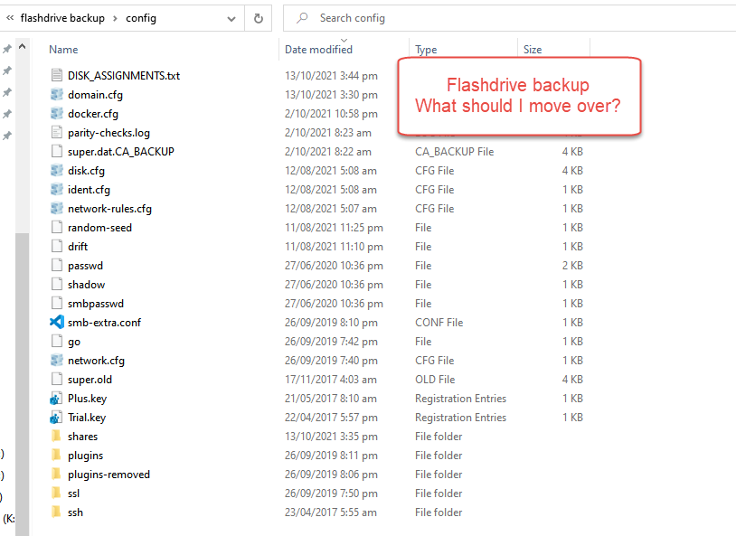Screen dimensions: 736x536
Task: Click the refresh button in address bar
Action: tap(259, 18)
